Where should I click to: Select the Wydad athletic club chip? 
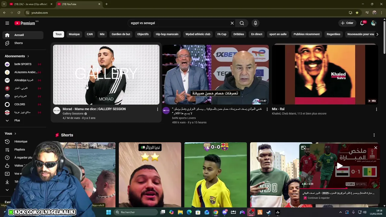point(198,34)
